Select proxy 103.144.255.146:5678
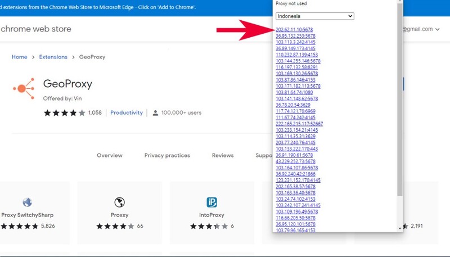450x257 pixels. pyautogui.click(x=298, y=61)
